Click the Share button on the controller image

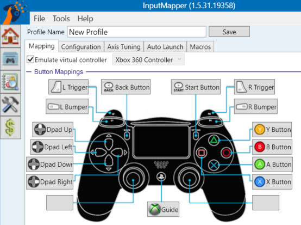point(127,136)
